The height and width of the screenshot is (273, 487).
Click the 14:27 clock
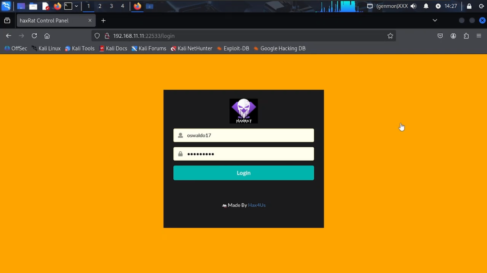(x=451, y=6)
